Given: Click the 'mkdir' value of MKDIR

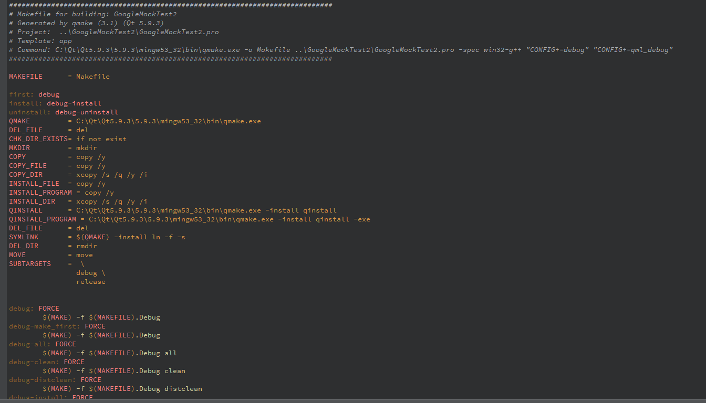Looking at the screenshot, I should [x=87, y=148].
